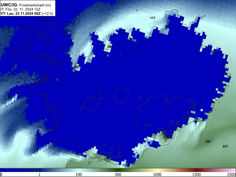Image resolution: width=236 pixels, height=177 pixels.
Task: Click the legend label 100
Action: click(79, 175)
